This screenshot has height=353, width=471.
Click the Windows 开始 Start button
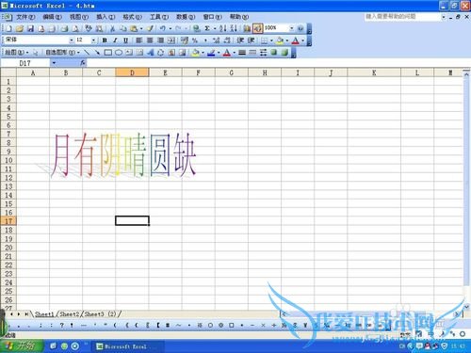pyautogui.click(x=23, y=346)
